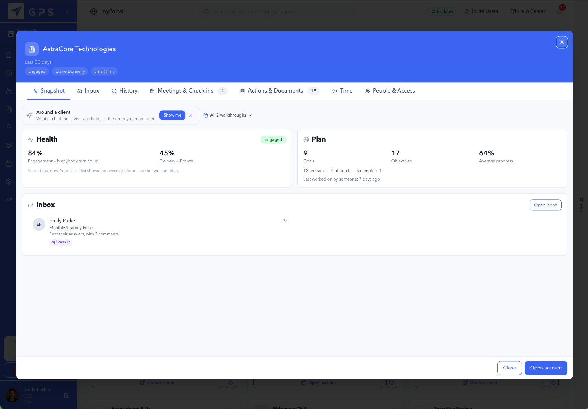Viewport: 588px width, 409px height.
Task: Click the trending chart icon in sidebar
Action: pyautogui.click(x=9, y=200)
